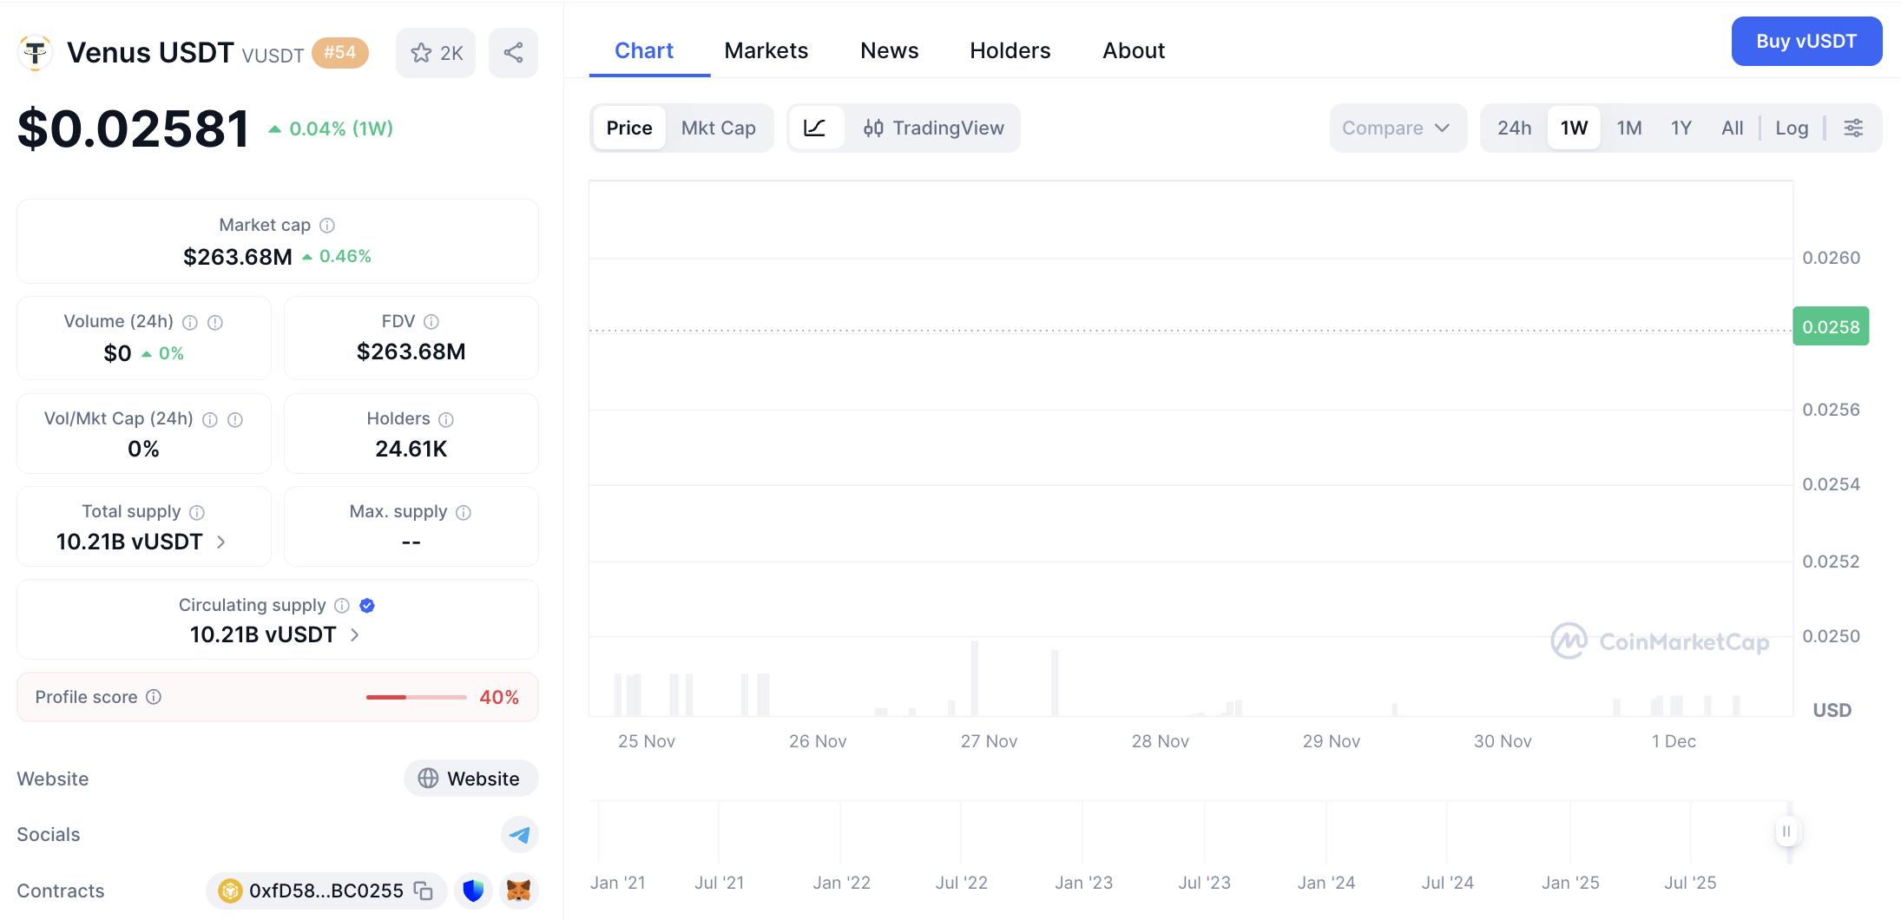The width and height of the screenshot is (1901, 920).
Task: Expand Total supply details chevron
Action: coord(221,542)
